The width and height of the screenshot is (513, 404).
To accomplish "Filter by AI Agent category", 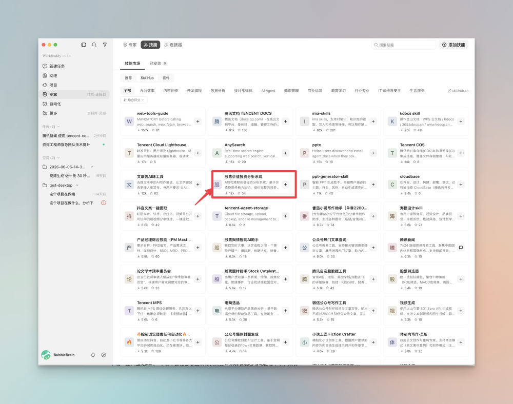I will (x=268, y=91).
